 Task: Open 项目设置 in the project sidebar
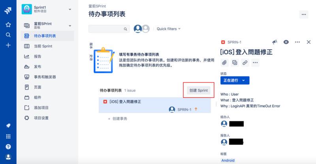[x=41, y=118]
